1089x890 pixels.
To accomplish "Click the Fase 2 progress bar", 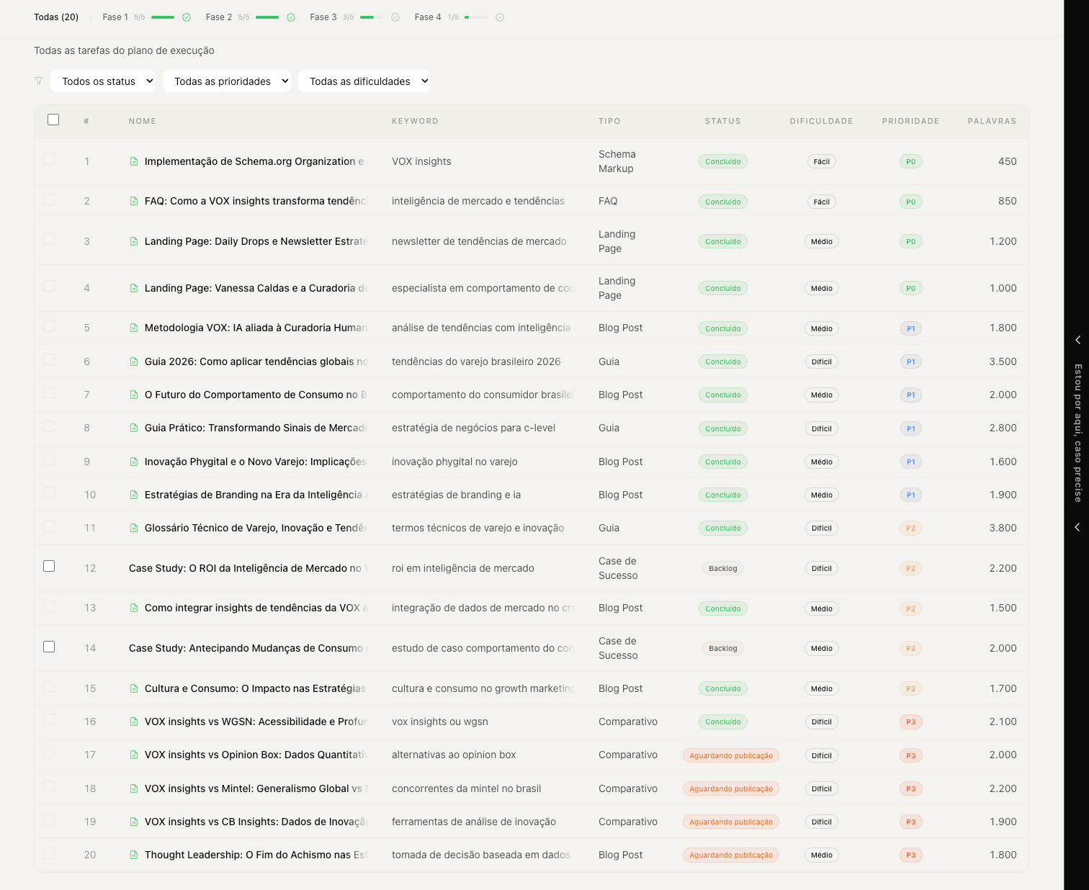I will point(267,17).
